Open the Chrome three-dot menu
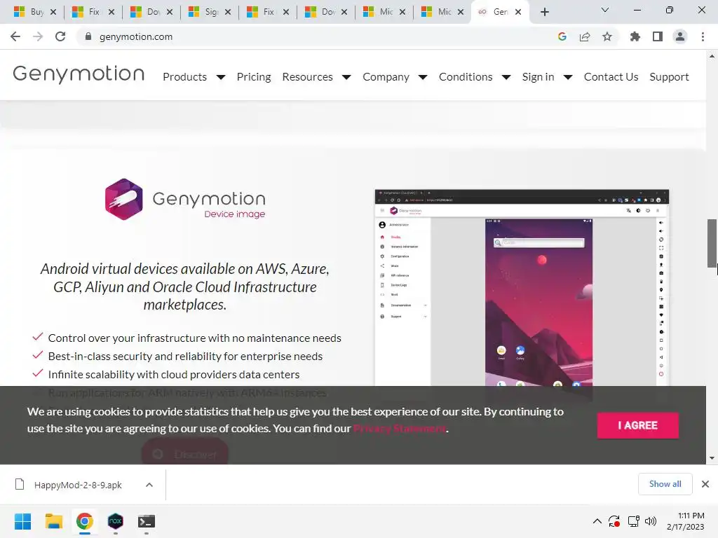Image resolution: width=718 pixels, height=538 pixels. pos(703,36)
